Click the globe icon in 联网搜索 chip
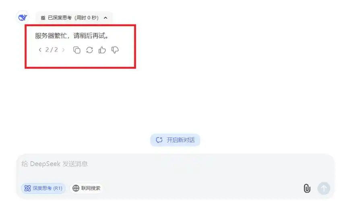This screenshot has height=201, width=343. [76, 188]
